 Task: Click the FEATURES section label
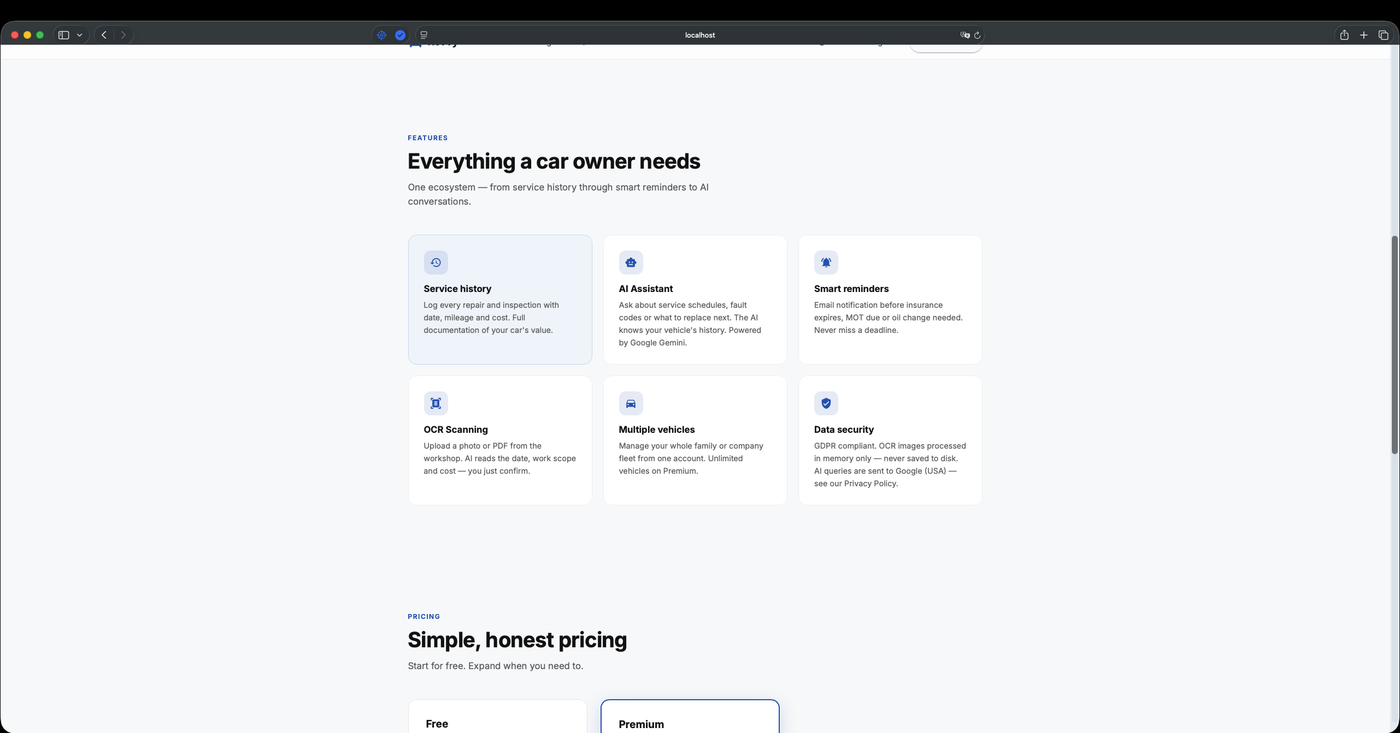click(x=428, y=138)
